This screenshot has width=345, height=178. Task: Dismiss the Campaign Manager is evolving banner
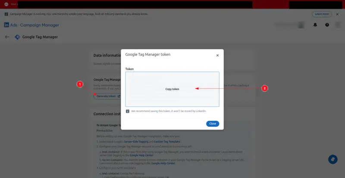click(x=337, y=14)
